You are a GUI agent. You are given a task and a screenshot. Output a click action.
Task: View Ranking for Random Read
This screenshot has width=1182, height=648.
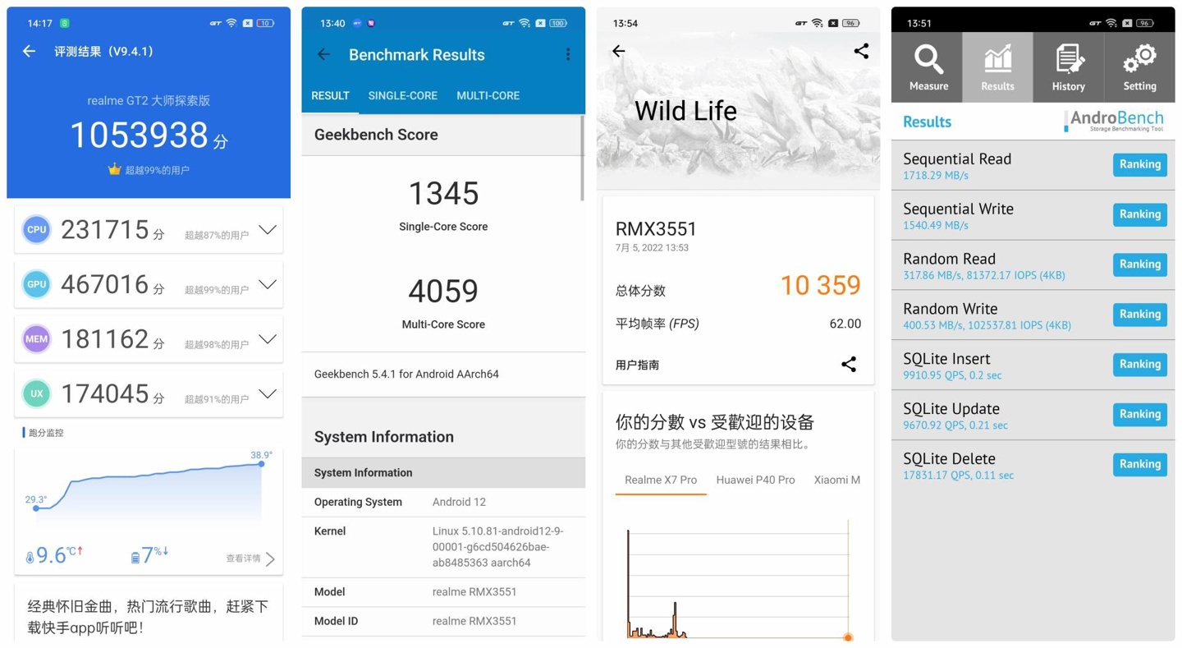(1140, 264)
